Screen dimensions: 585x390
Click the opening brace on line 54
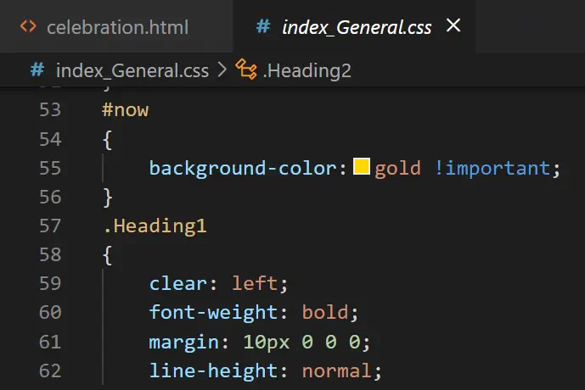point(107,140)
